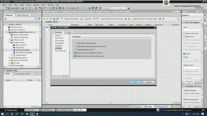This screenshot has height=116, width=207.
Task: Switch to Portal view
Action: click(11, 110)
